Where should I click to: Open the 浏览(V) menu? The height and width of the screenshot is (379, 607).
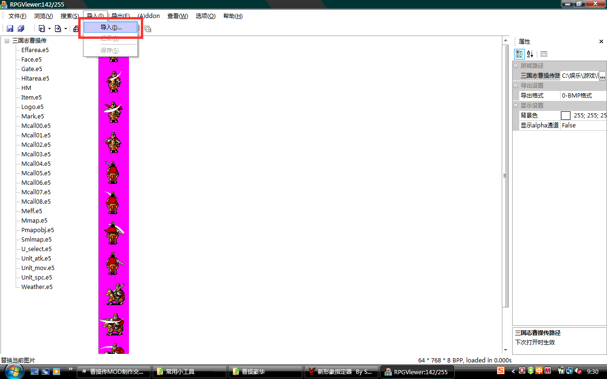point(43,16)
